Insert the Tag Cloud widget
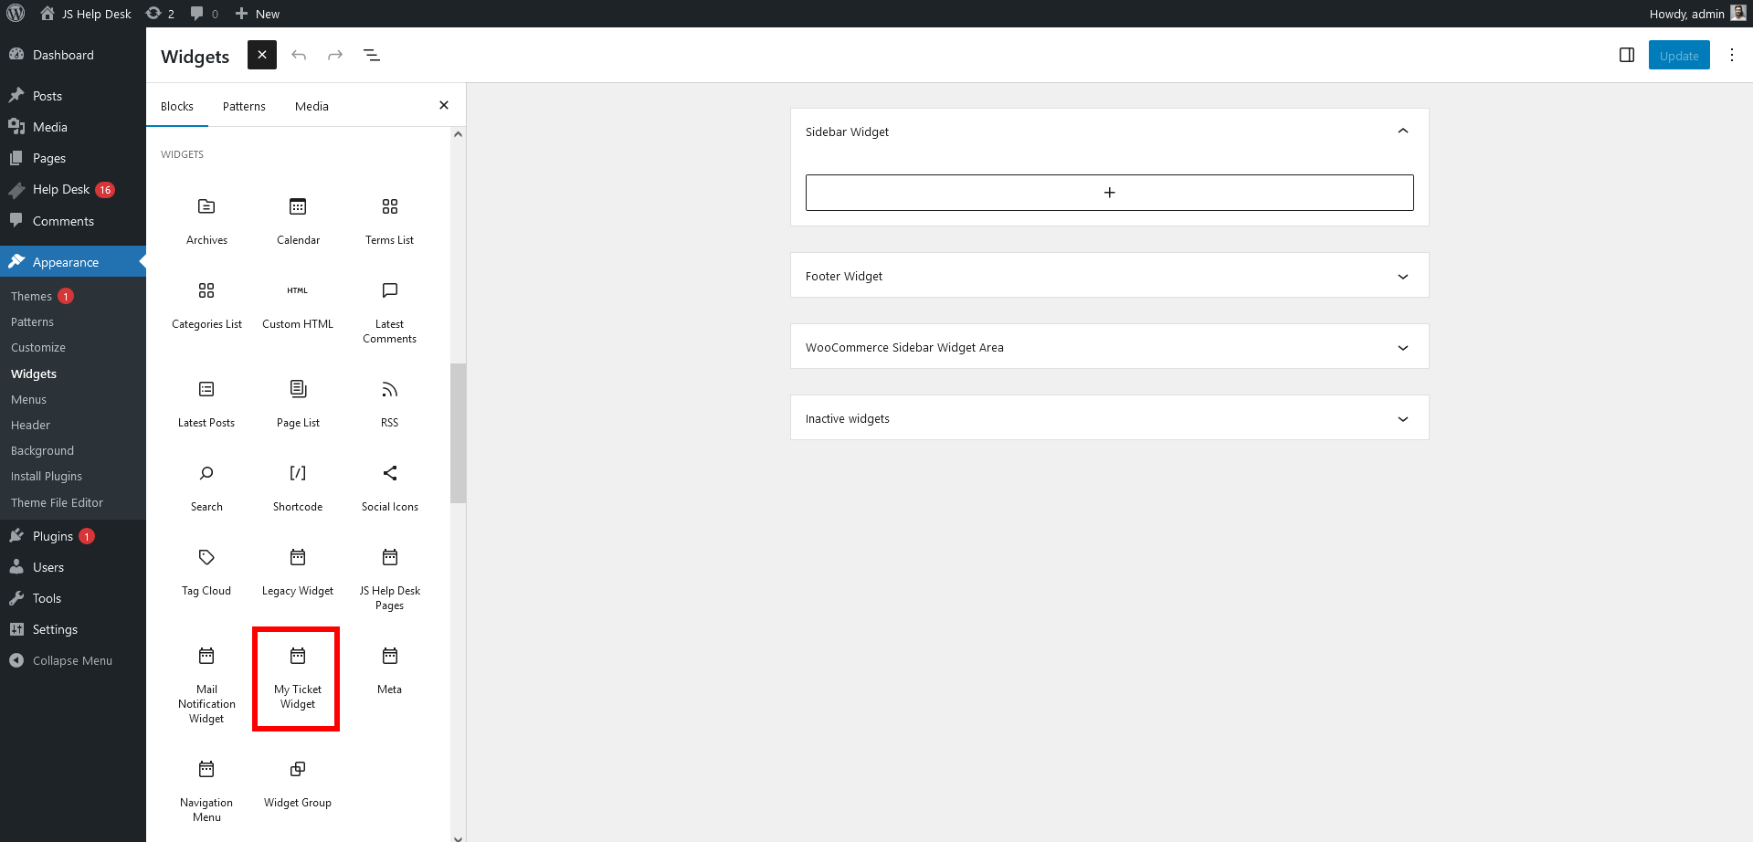Viewport: 1753px width, 842px height. pyautogui.click(x=206, y=570)
